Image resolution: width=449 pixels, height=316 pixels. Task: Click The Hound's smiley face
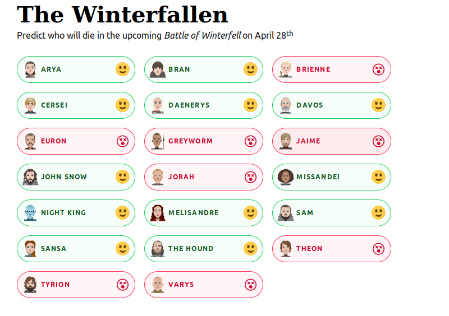(x=250, y=249)
